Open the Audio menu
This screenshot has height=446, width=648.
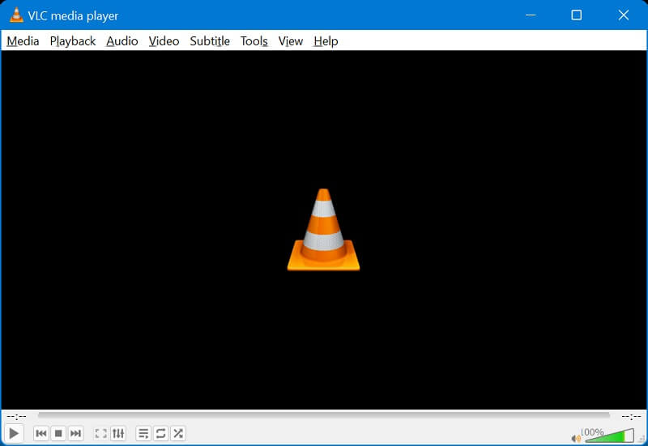tap(122, 41)
